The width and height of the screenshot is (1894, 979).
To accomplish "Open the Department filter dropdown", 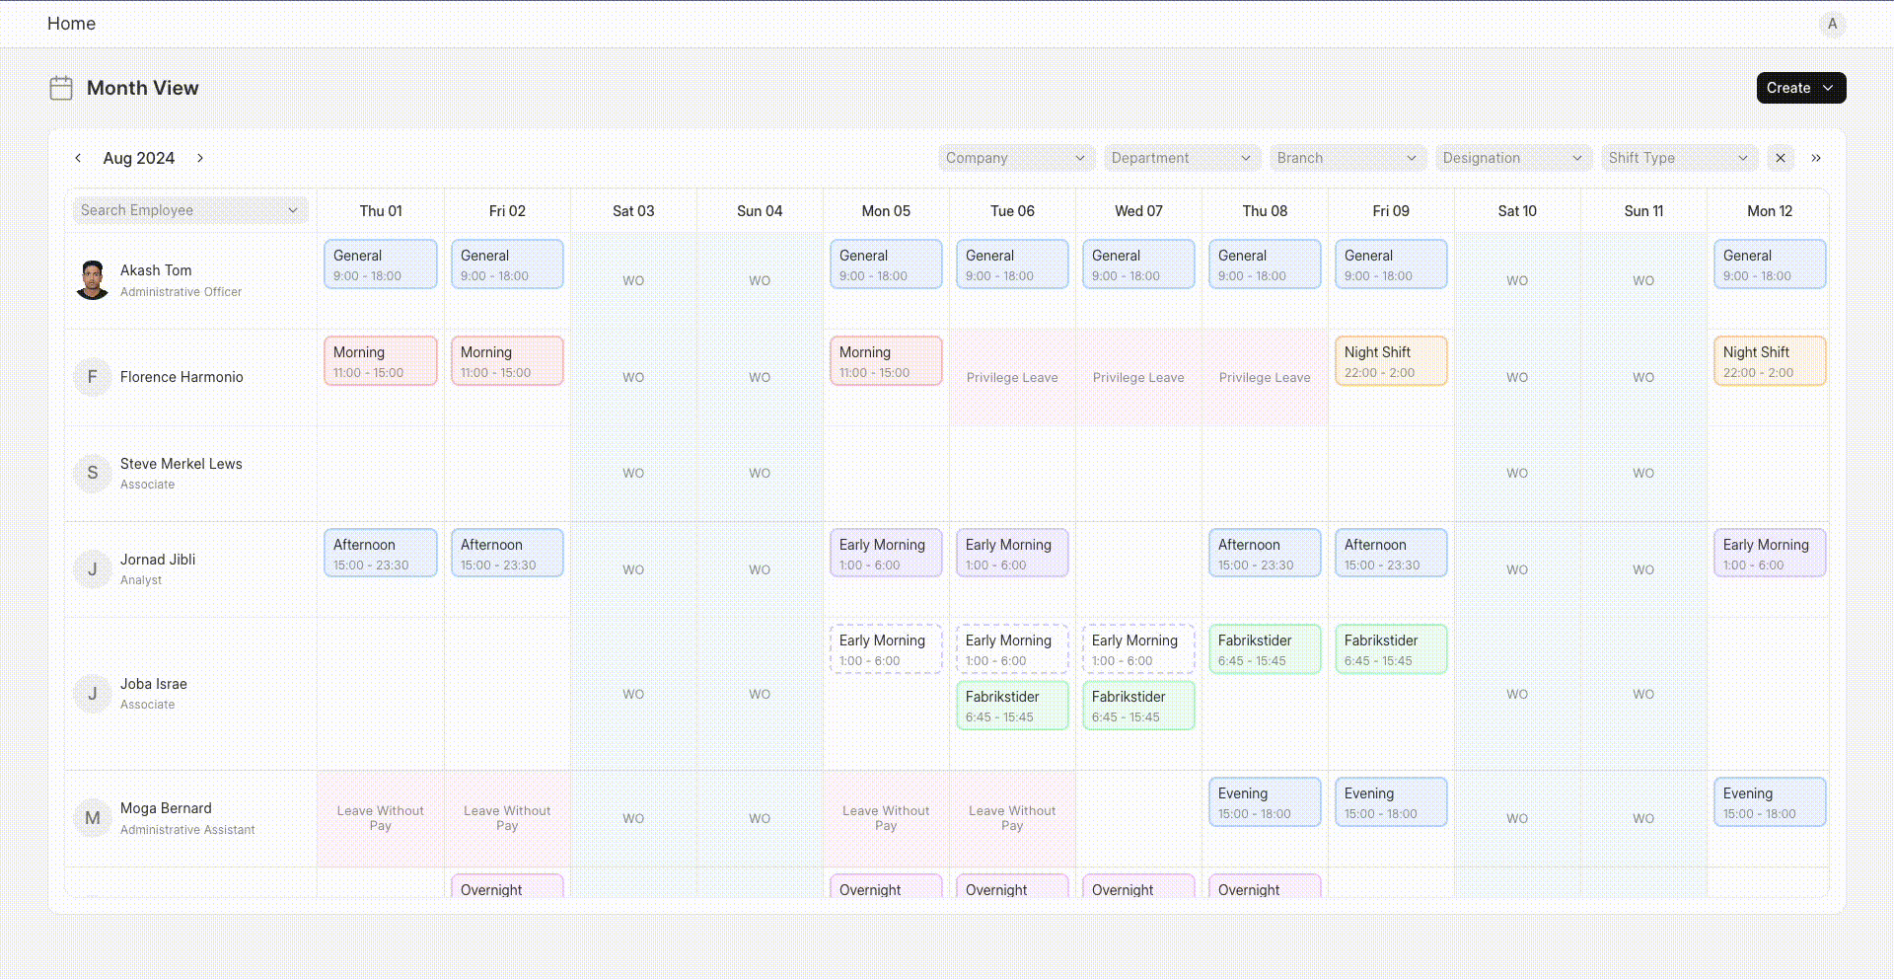I will (x=1181, y=158).
